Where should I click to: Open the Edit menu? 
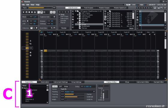tap(28, 5)
